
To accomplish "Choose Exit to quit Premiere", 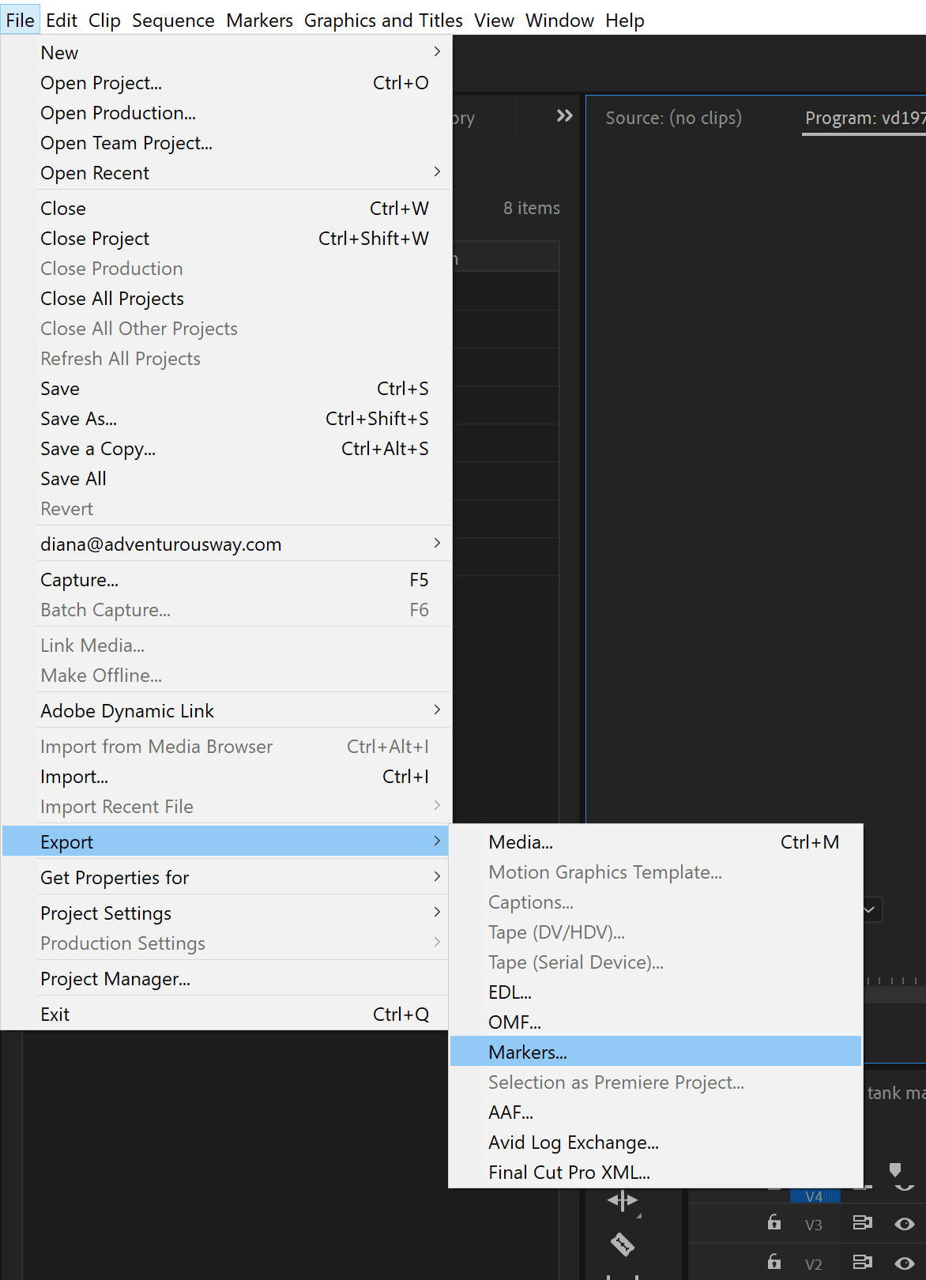I will coord(226,1015).
